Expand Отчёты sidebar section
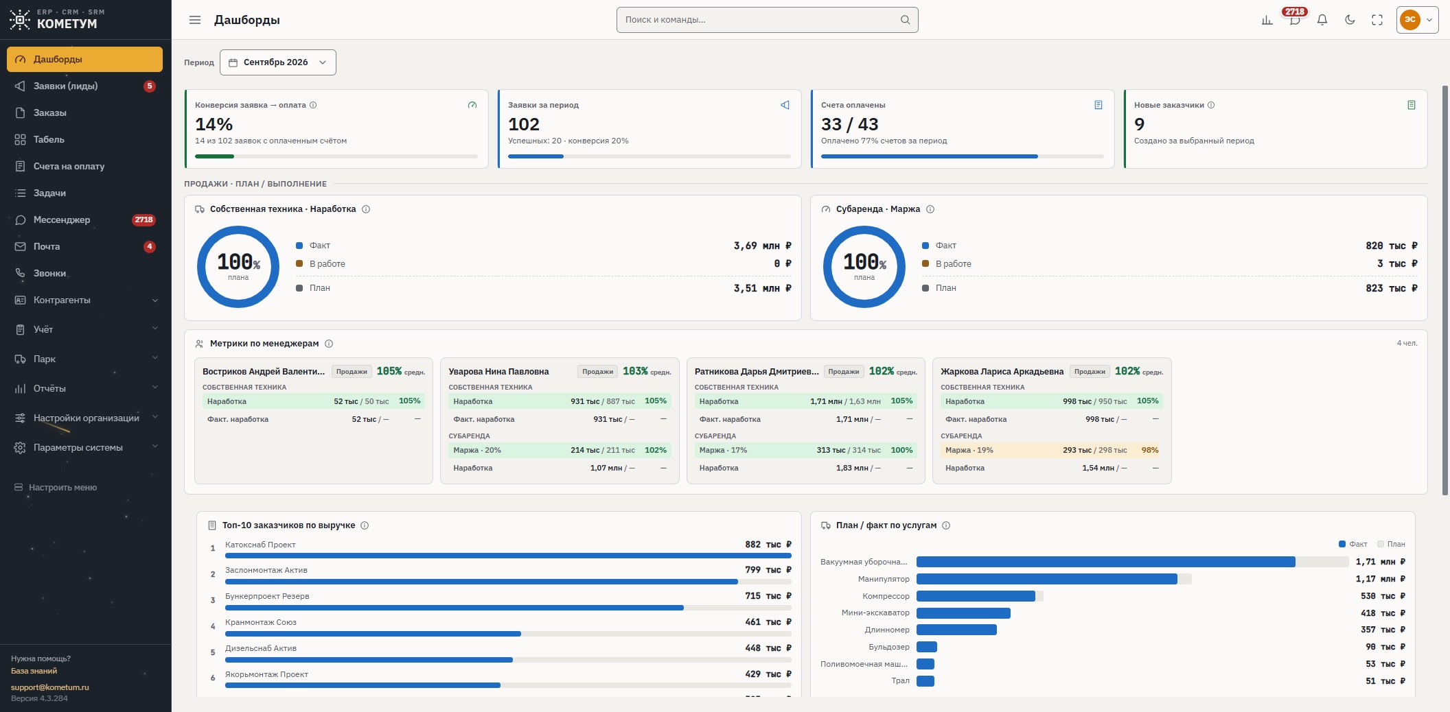 point(85,388)
